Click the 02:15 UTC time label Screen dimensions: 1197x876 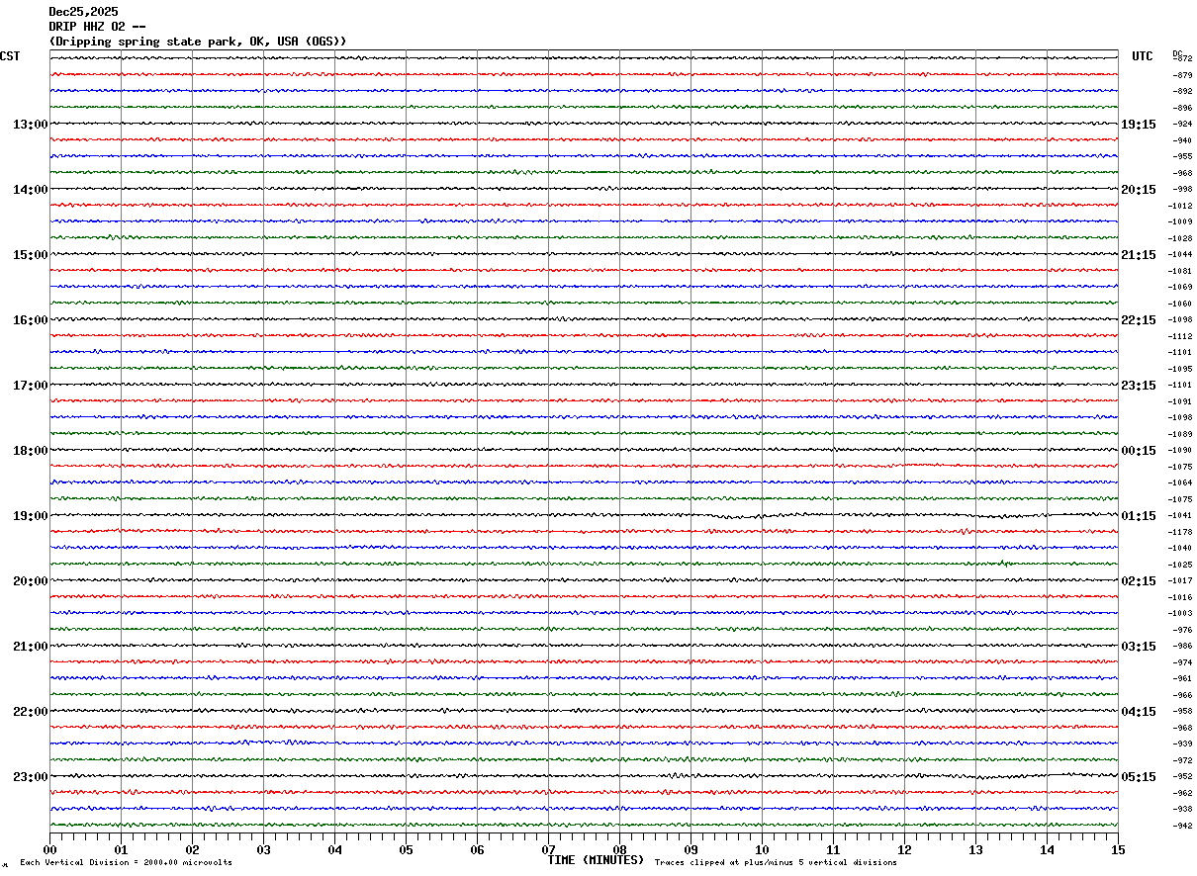(x=1138, y=581)
